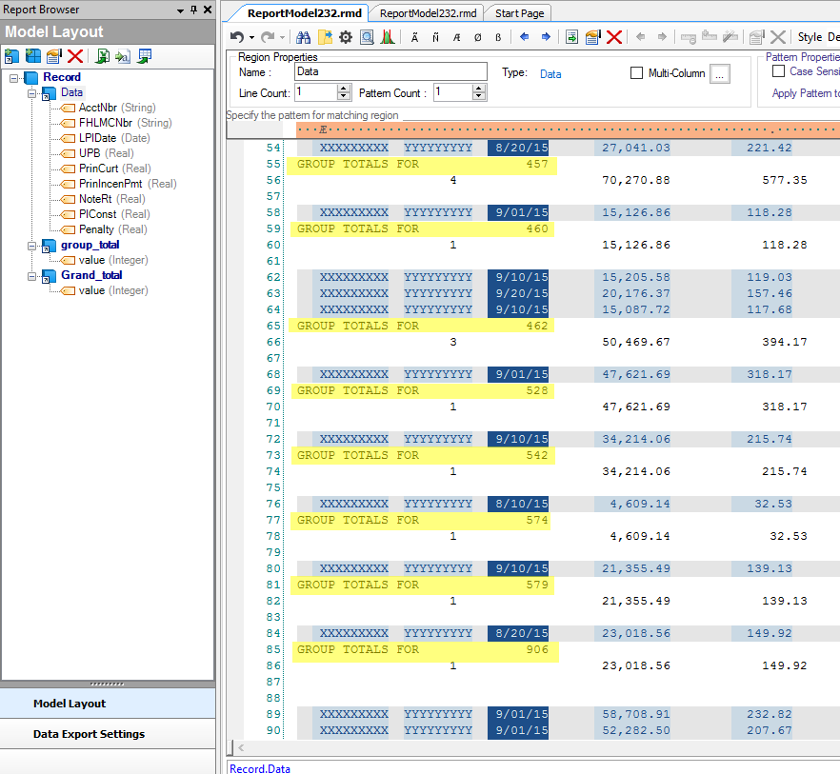Delete the selected node with the Model Layout red X

tap(75, 57)
